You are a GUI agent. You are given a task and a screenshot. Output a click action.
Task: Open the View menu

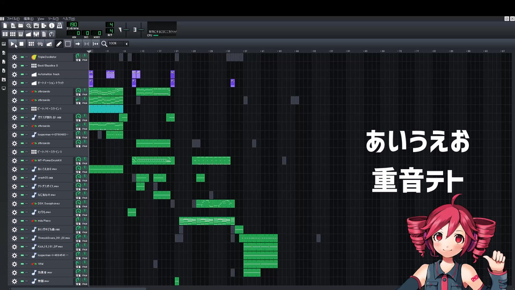(x=41, y=19)
